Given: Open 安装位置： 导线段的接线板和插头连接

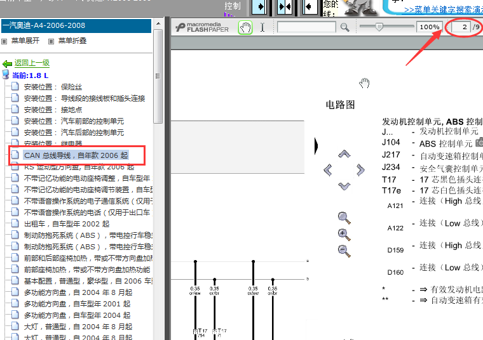Looking at the screenshot, I should [85, 98].
